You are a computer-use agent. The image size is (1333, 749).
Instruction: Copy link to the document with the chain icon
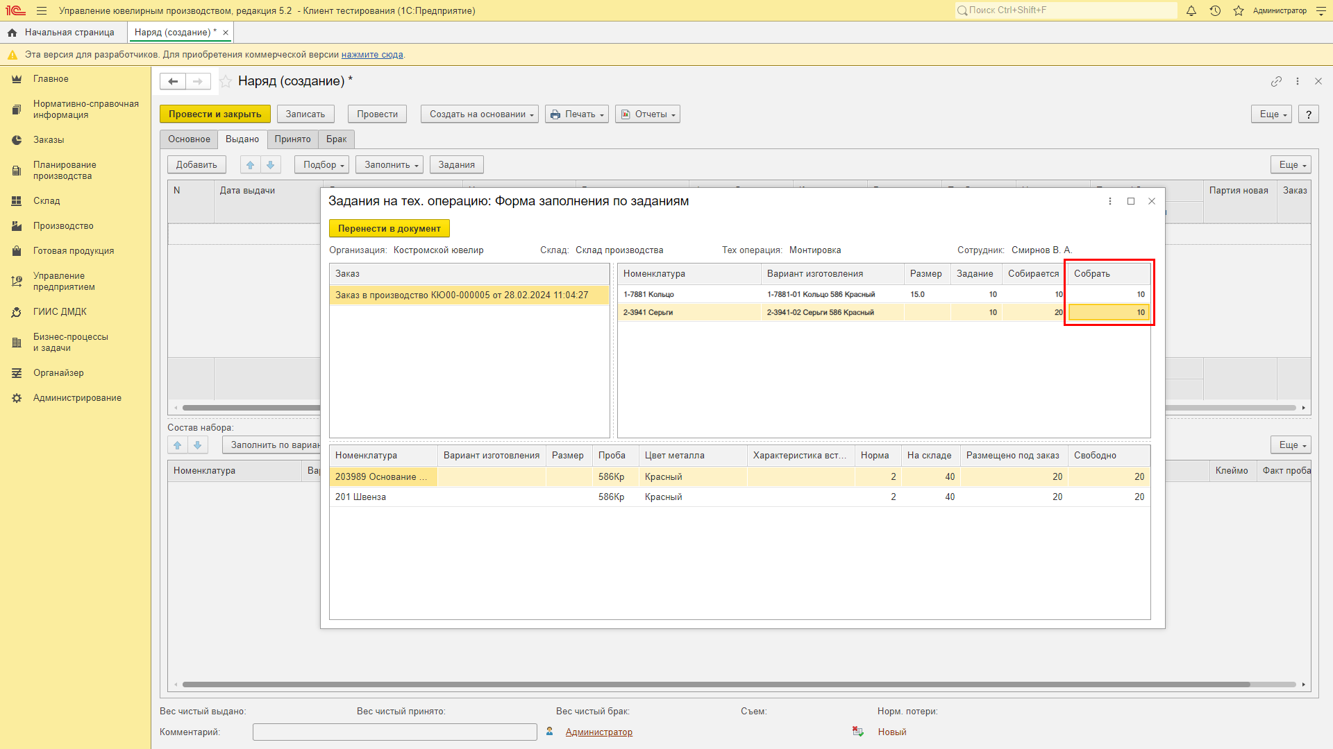click(1276, 82)
